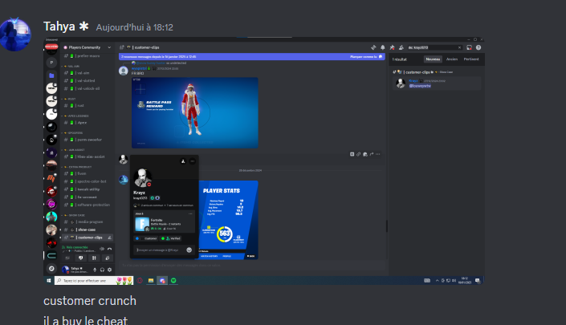566x325 pixels.
Task: Open the discover servers compass icon
Action: (x=51, y=268)
